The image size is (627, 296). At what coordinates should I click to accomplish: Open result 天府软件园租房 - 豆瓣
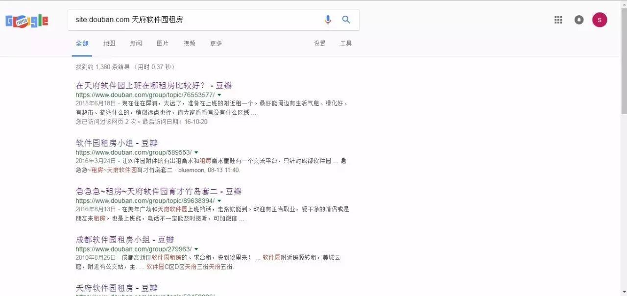[x=117, y=288]
